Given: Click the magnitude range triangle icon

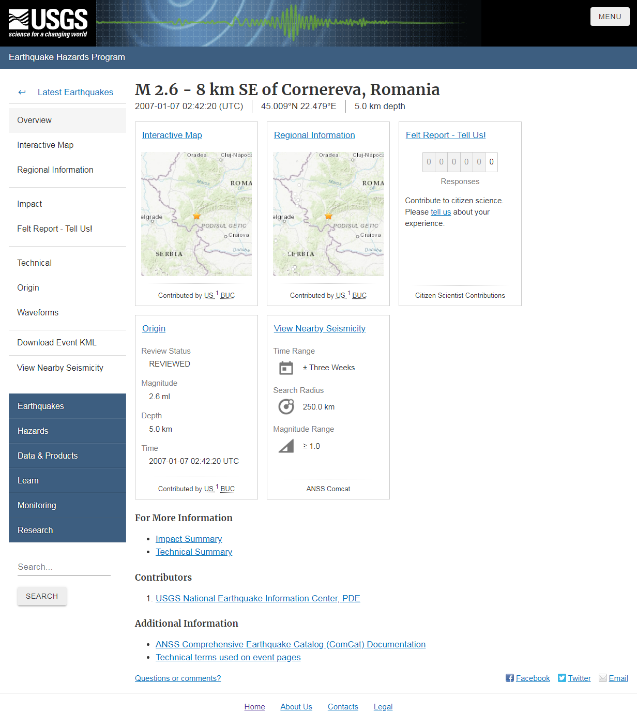Looking at the screenshot, I should [286, 446].
